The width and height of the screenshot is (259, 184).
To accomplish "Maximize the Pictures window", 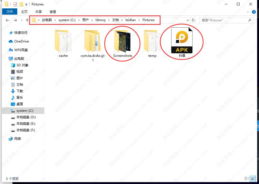I will pyautogui.click(x=238, y=4).
